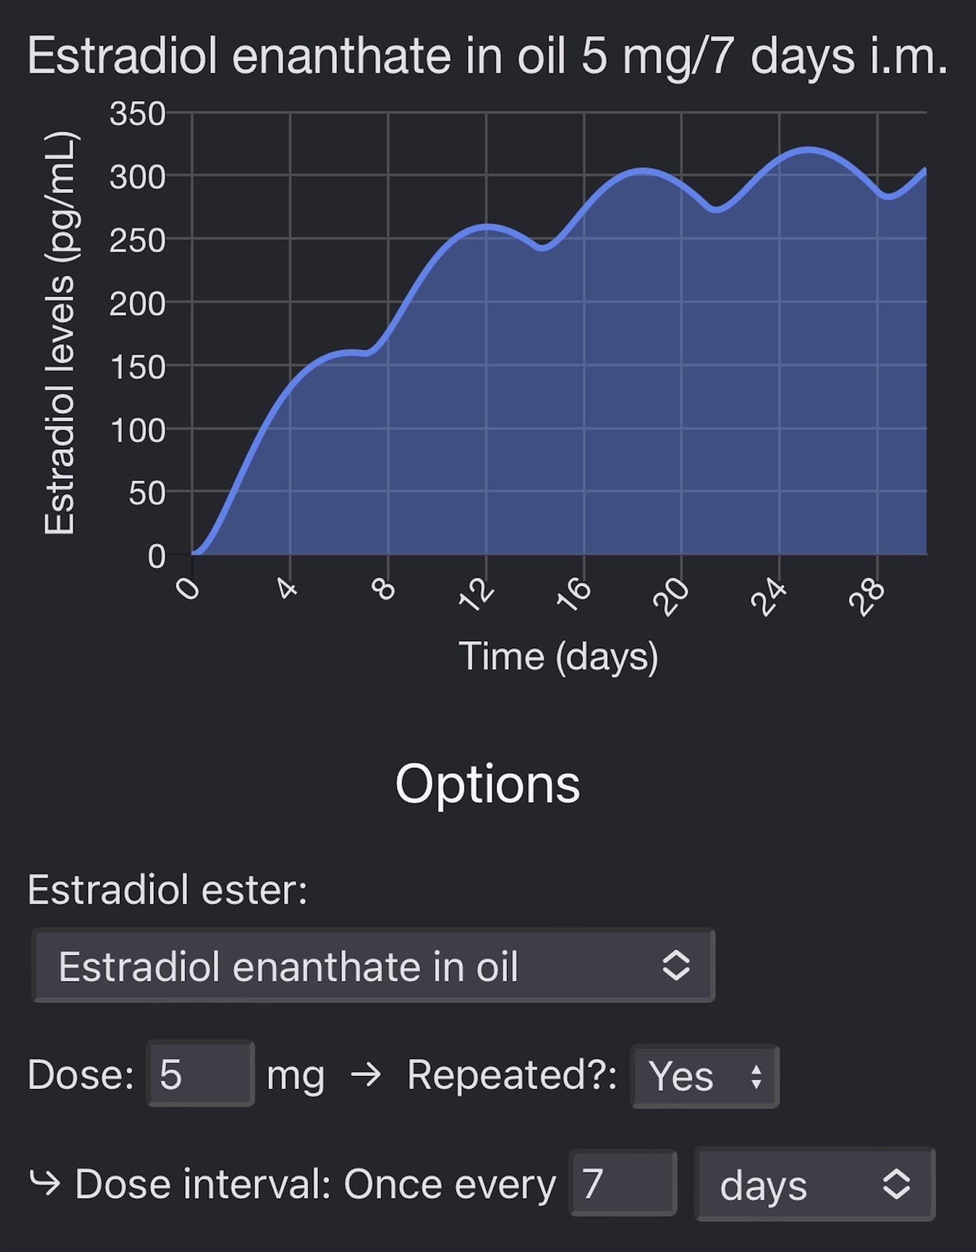Click the chevron icon on days selector

pos(896,1184)
